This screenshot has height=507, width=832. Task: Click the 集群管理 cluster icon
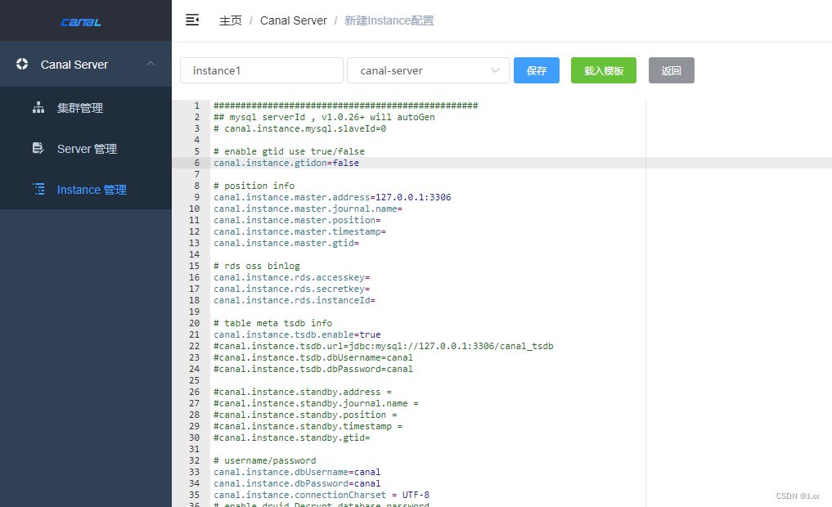(x=38, y=108)
